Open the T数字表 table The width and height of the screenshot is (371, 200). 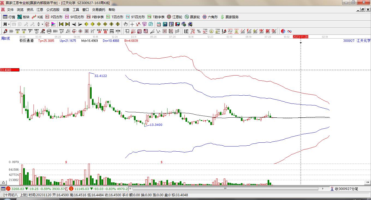point(156,17)
